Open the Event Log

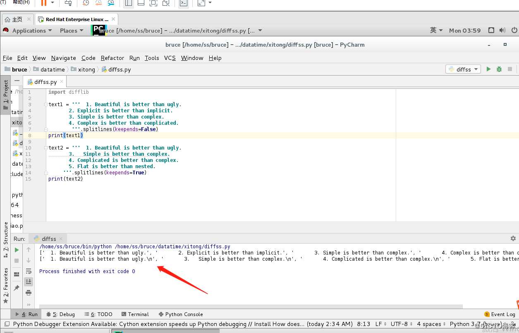[x=500, y=314]
